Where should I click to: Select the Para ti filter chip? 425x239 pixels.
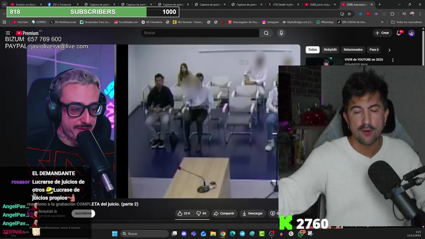(374, 50)
